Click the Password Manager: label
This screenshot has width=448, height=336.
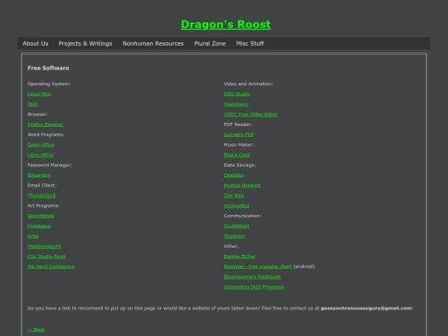coord(50,165)
